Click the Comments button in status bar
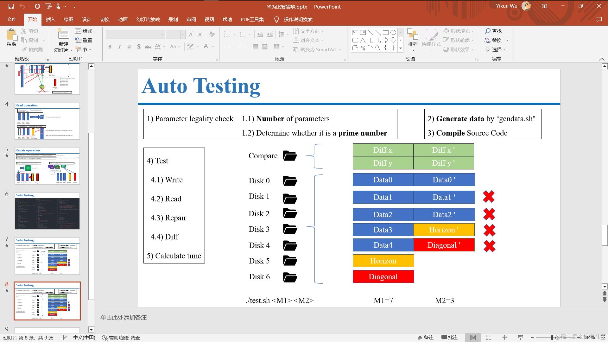This screenshot has height=342, width=608. click(x=450, y=338)
